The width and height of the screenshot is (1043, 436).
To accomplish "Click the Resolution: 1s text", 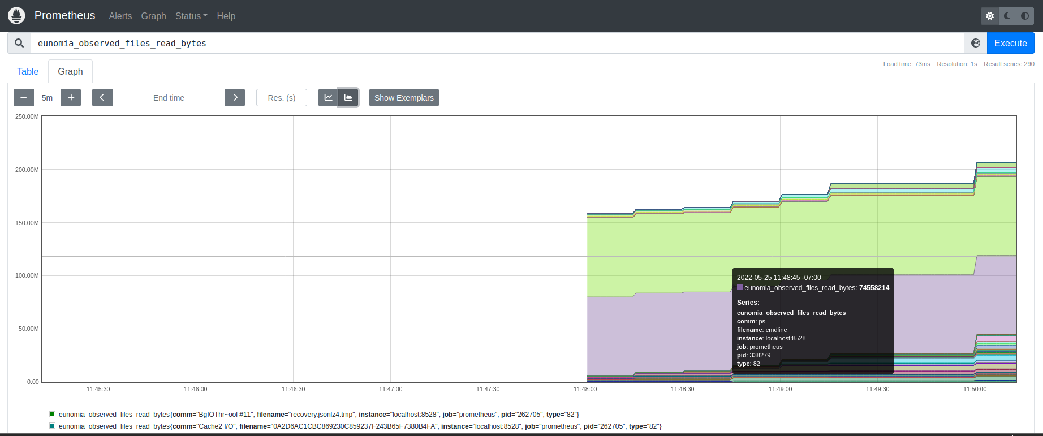I will [957, 64].
